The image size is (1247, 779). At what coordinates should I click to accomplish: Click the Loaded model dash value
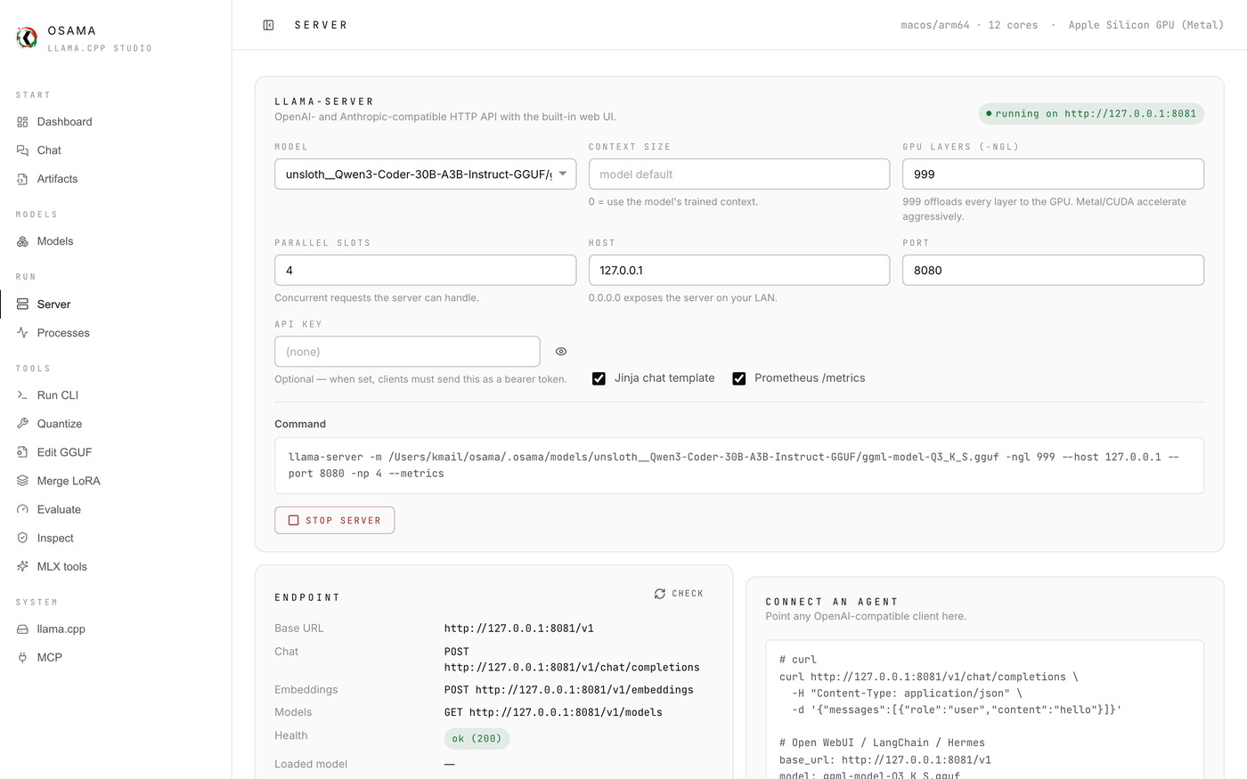(x=450, y=764)
